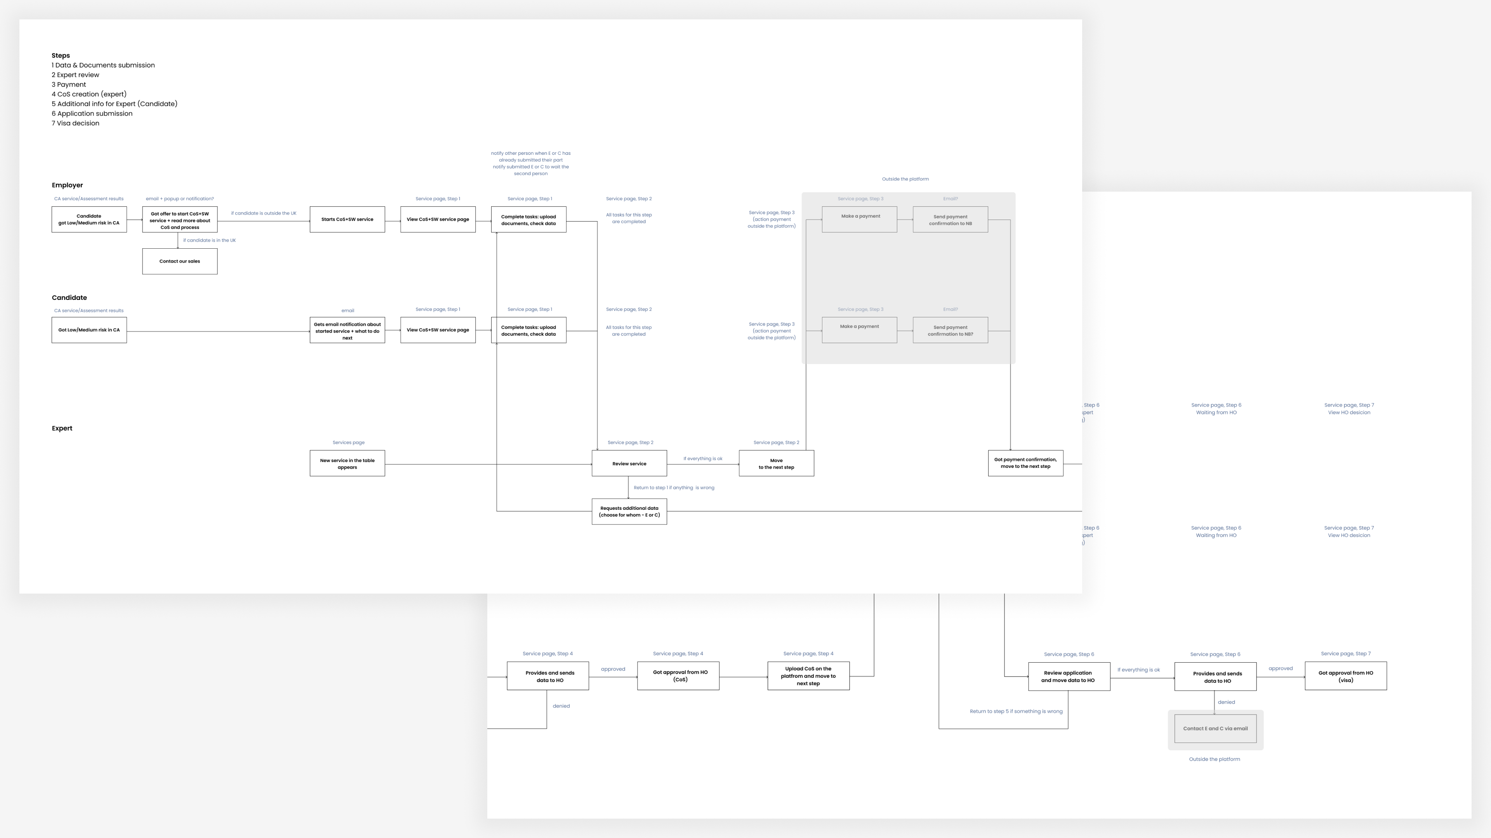
Task: Click 'Got approval from HO (visa)' box
Action: (x=1345, y=676)
